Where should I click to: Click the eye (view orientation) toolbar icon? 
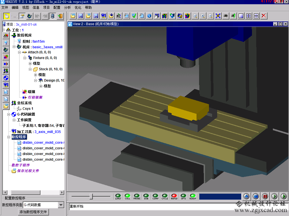point(226,16)
